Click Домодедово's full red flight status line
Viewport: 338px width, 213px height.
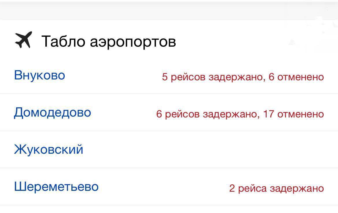240,114
